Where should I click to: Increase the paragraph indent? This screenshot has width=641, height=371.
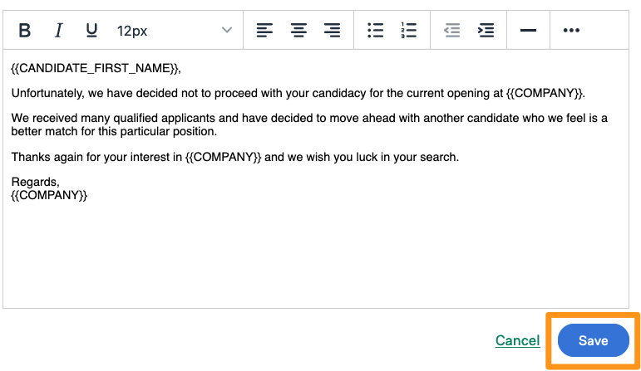(486, 31)
